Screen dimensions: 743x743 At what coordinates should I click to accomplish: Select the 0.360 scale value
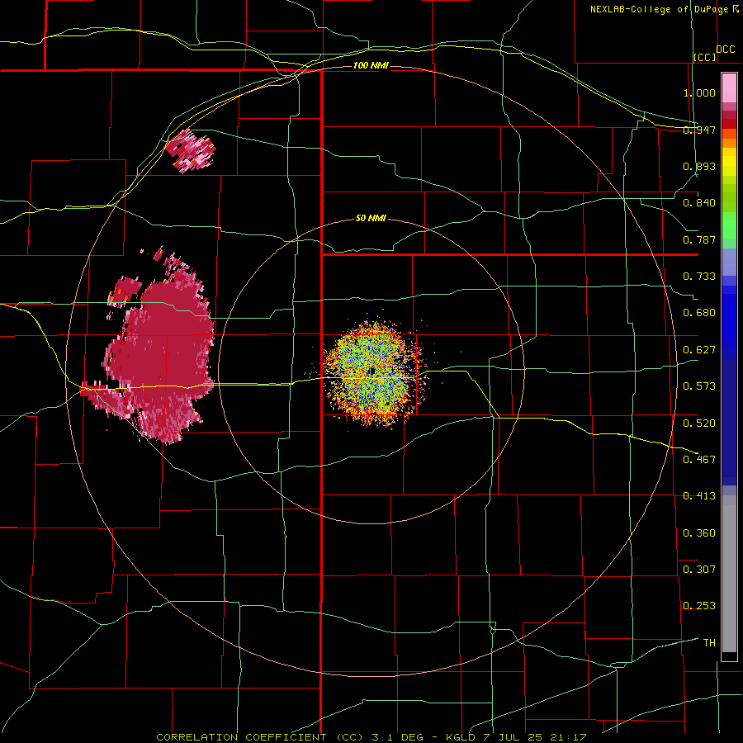coord(699,533)
